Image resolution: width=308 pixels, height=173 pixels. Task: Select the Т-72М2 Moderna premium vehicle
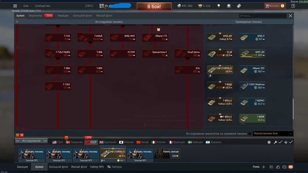[x=253, y=86]
